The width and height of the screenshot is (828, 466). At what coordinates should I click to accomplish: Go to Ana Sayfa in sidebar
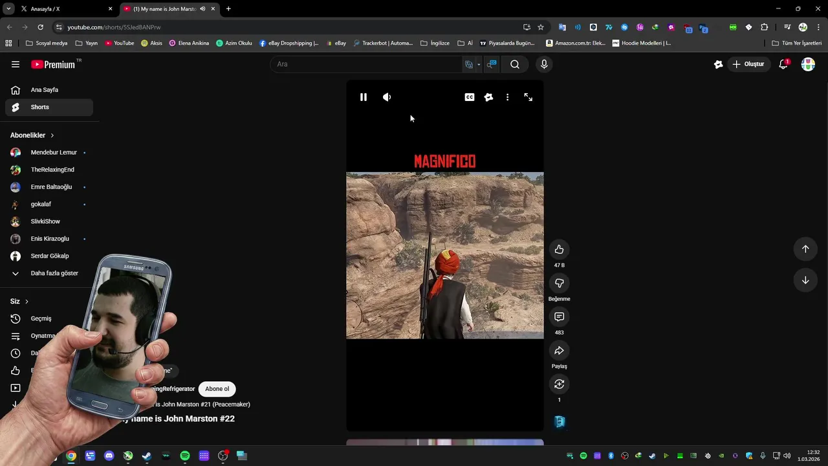coord(49,90)
